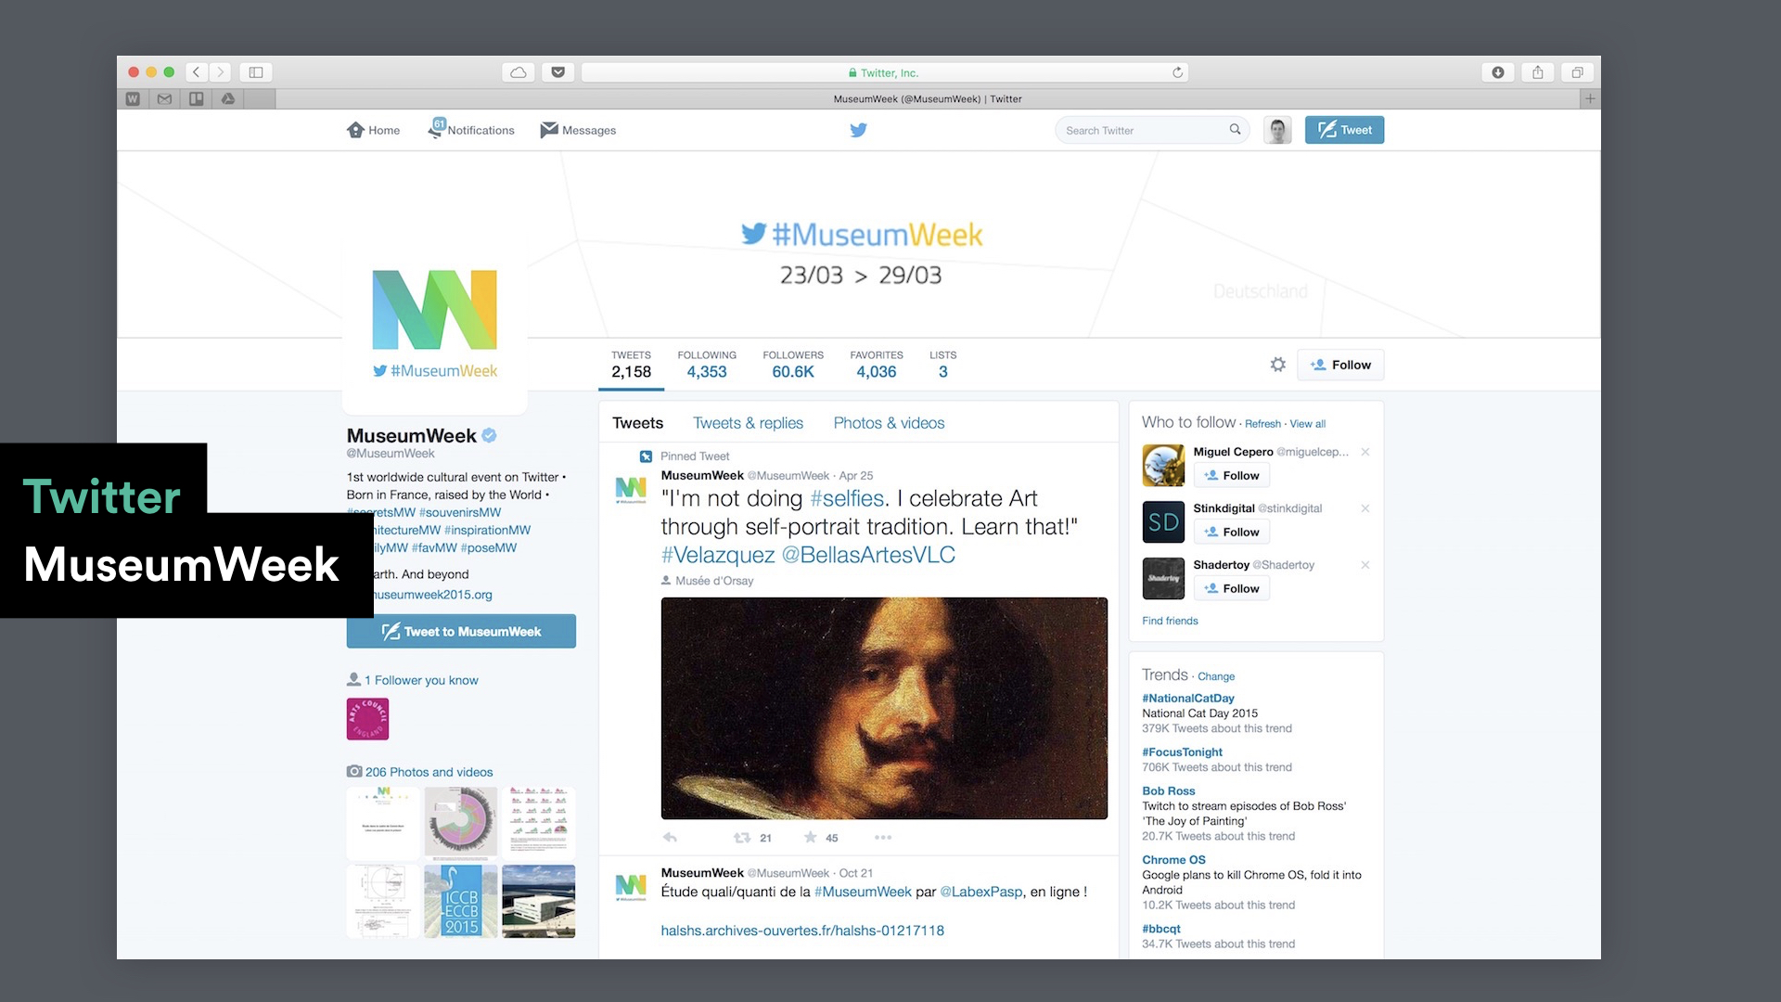
Task: Open Notifications with 61 badge
Action: point(470,130)
